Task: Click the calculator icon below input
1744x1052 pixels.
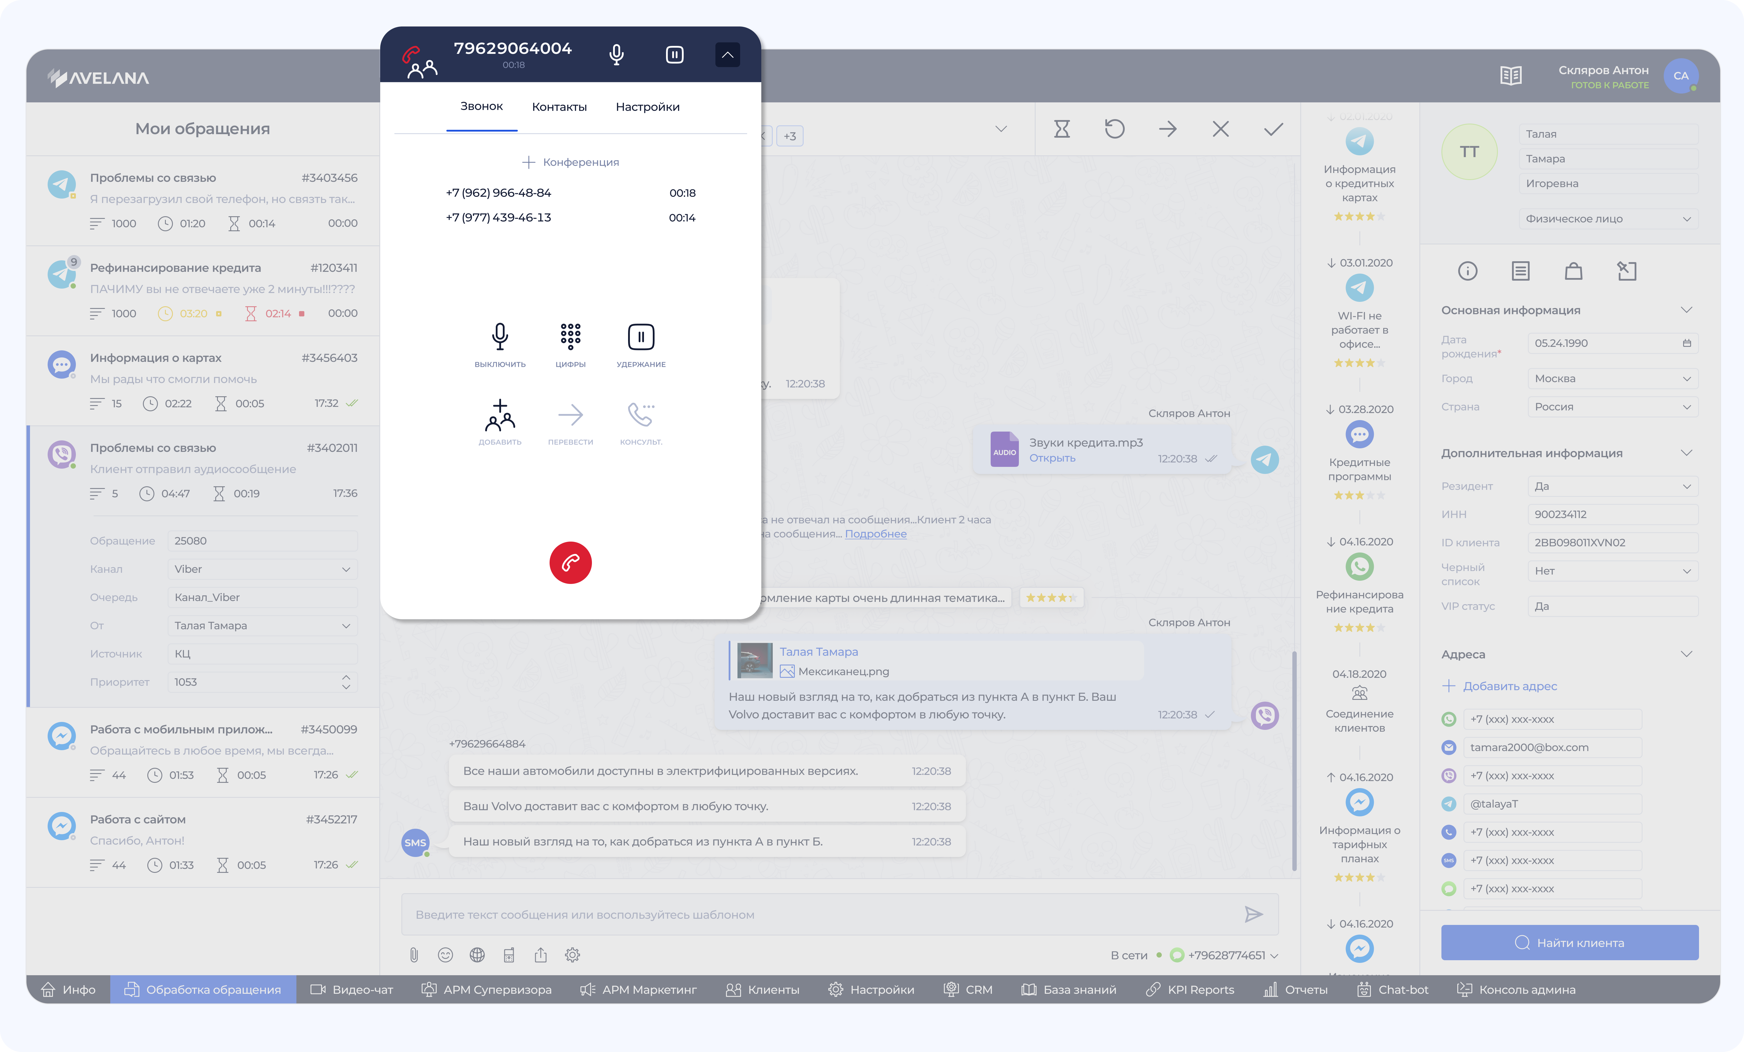Action: [509, 955]
